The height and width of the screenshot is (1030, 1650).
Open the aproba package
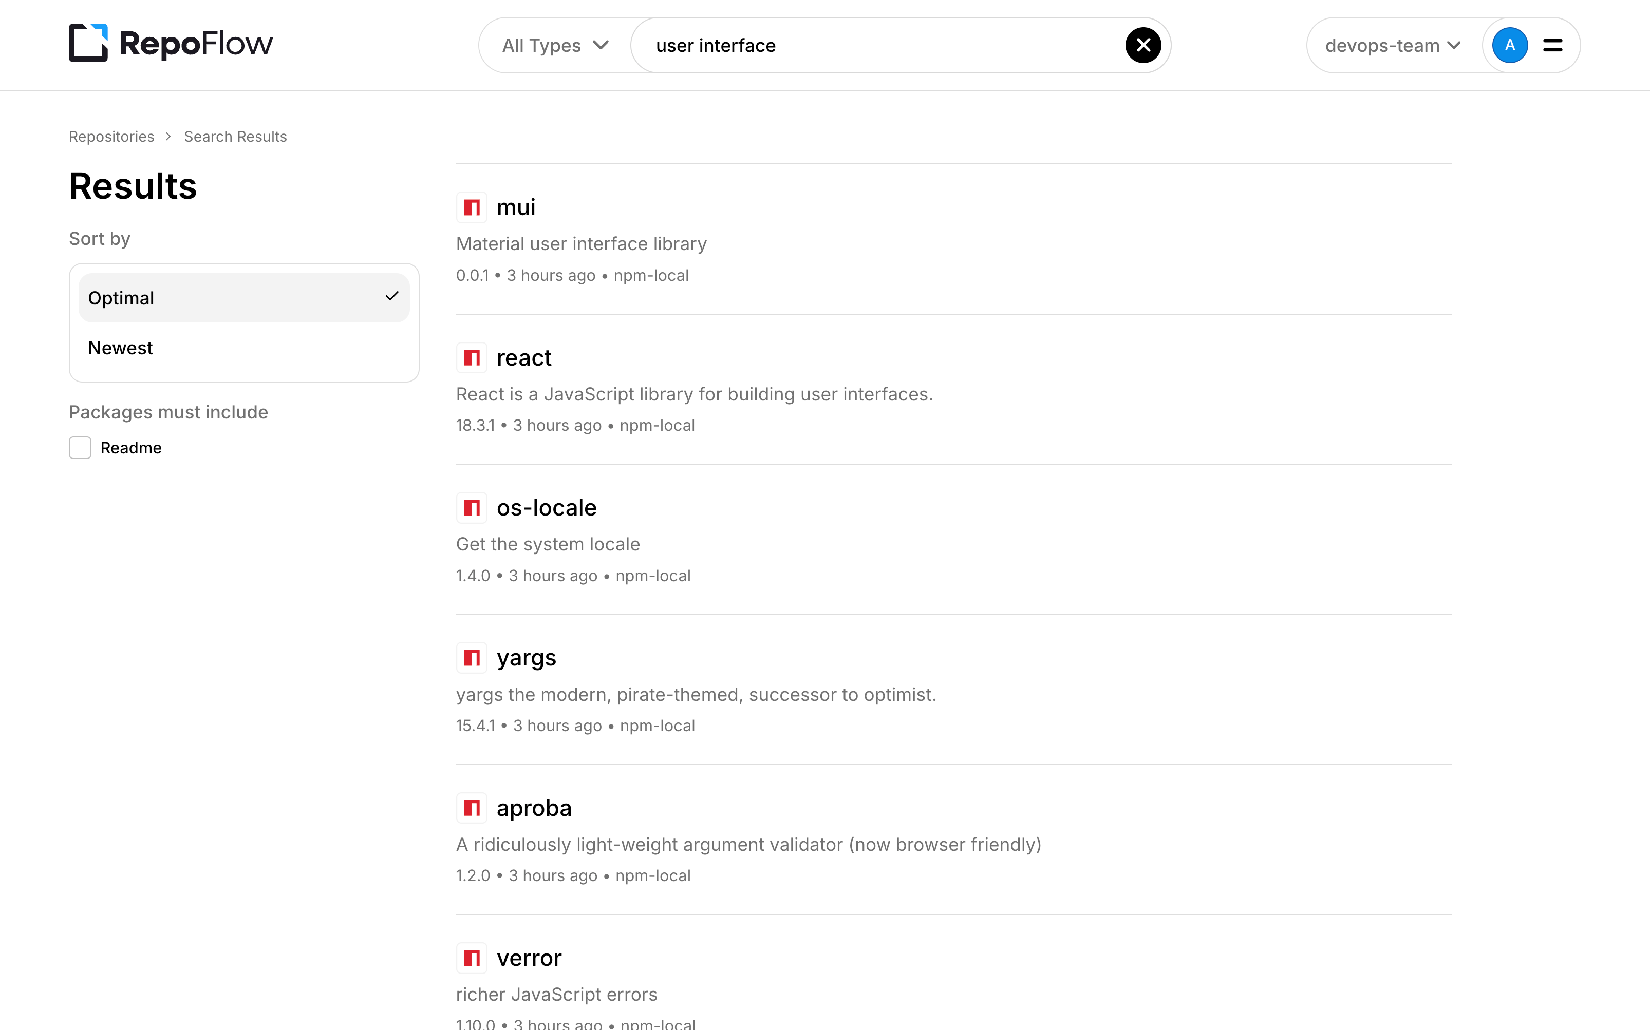click(x=534, y=808)
